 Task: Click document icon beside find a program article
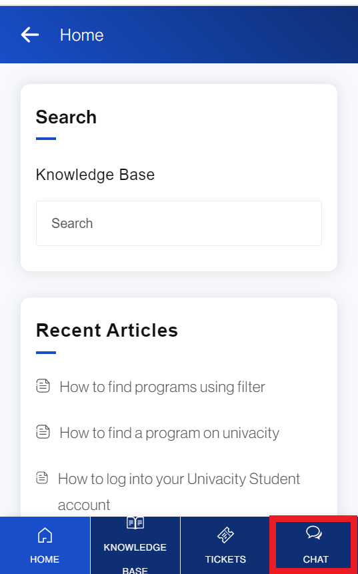click(x=43, y=432)
